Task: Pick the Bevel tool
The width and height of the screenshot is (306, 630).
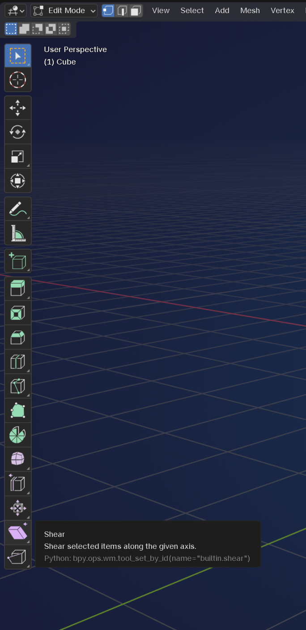Action: [17, 337]
